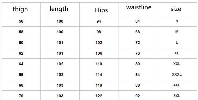Click the size L cell
The height and width of the screenshot is (100, 198).
tap(177, 43)
